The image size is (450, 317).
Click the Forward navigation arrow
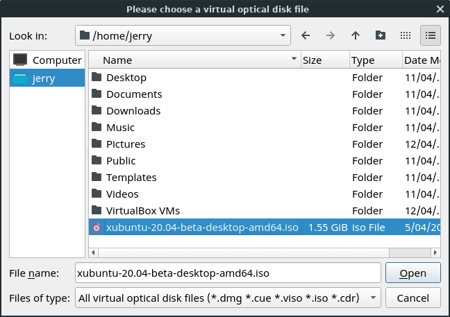[331, 35]
